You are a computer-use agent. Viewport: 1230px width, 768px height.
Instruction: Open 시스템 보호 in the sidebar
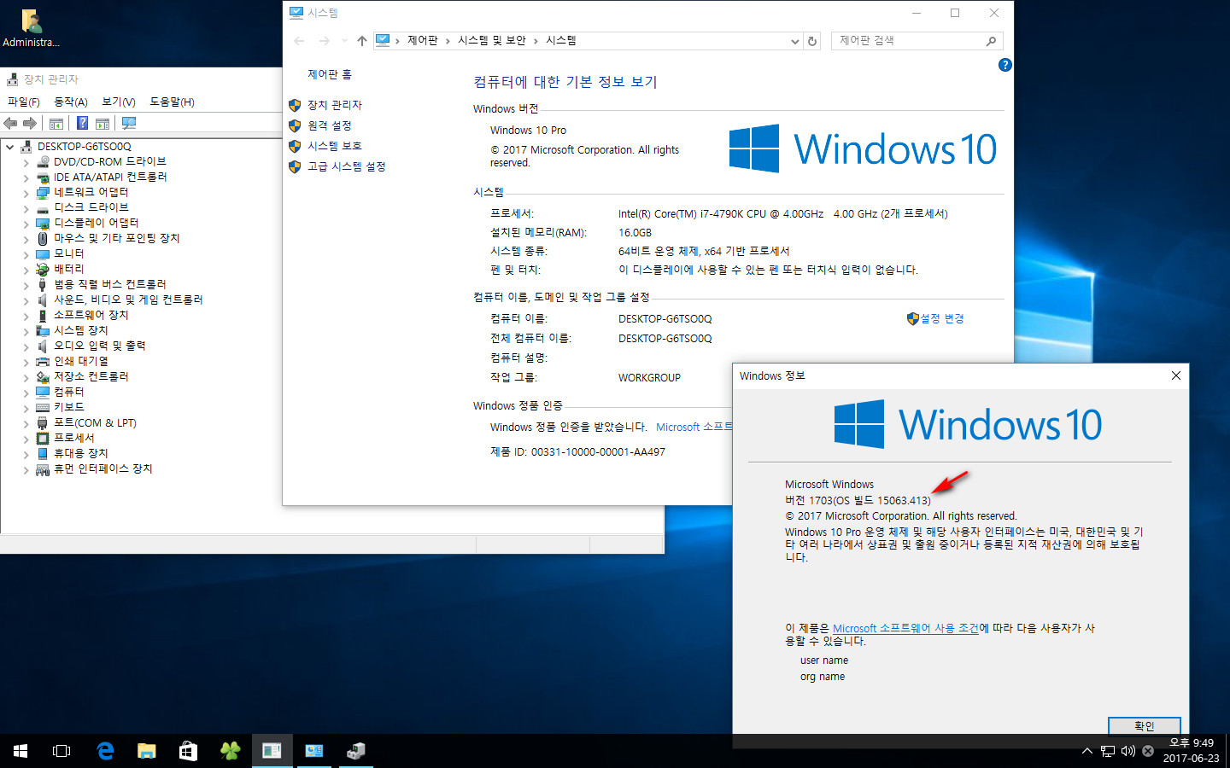(x=335, y=146)
